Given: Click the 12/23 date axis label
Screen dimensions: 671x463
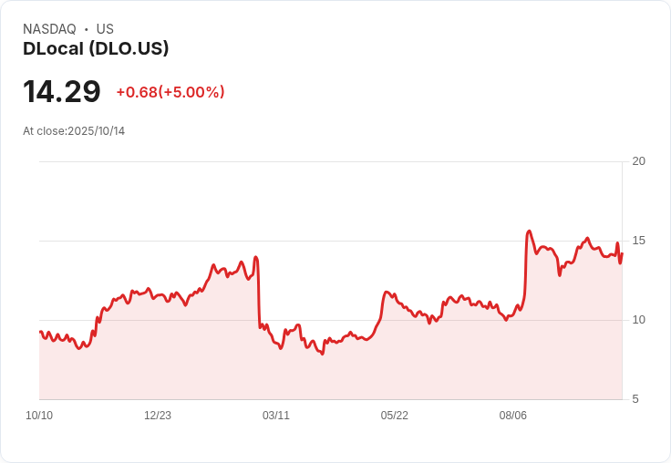Looking at the screenshot, I should tap(158, 416).
